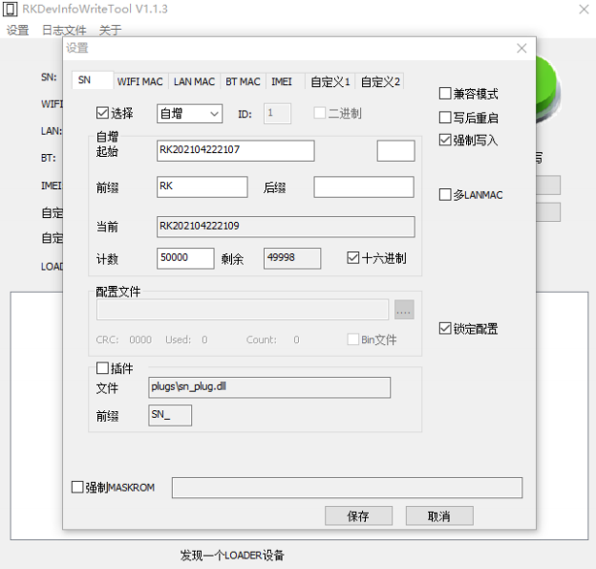This screenshot has width=596, height=569.
Task: Switch to the WIFI MAC tab
Action: [139, 81]
